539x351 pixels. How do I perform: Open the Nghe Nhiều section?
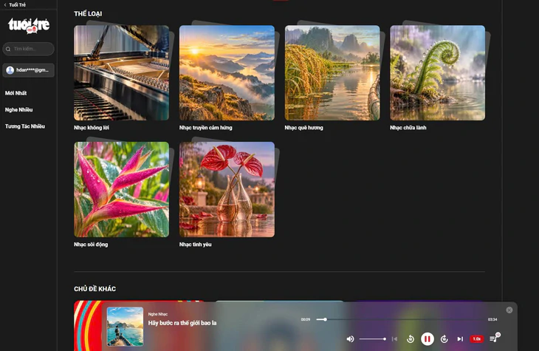19,110
